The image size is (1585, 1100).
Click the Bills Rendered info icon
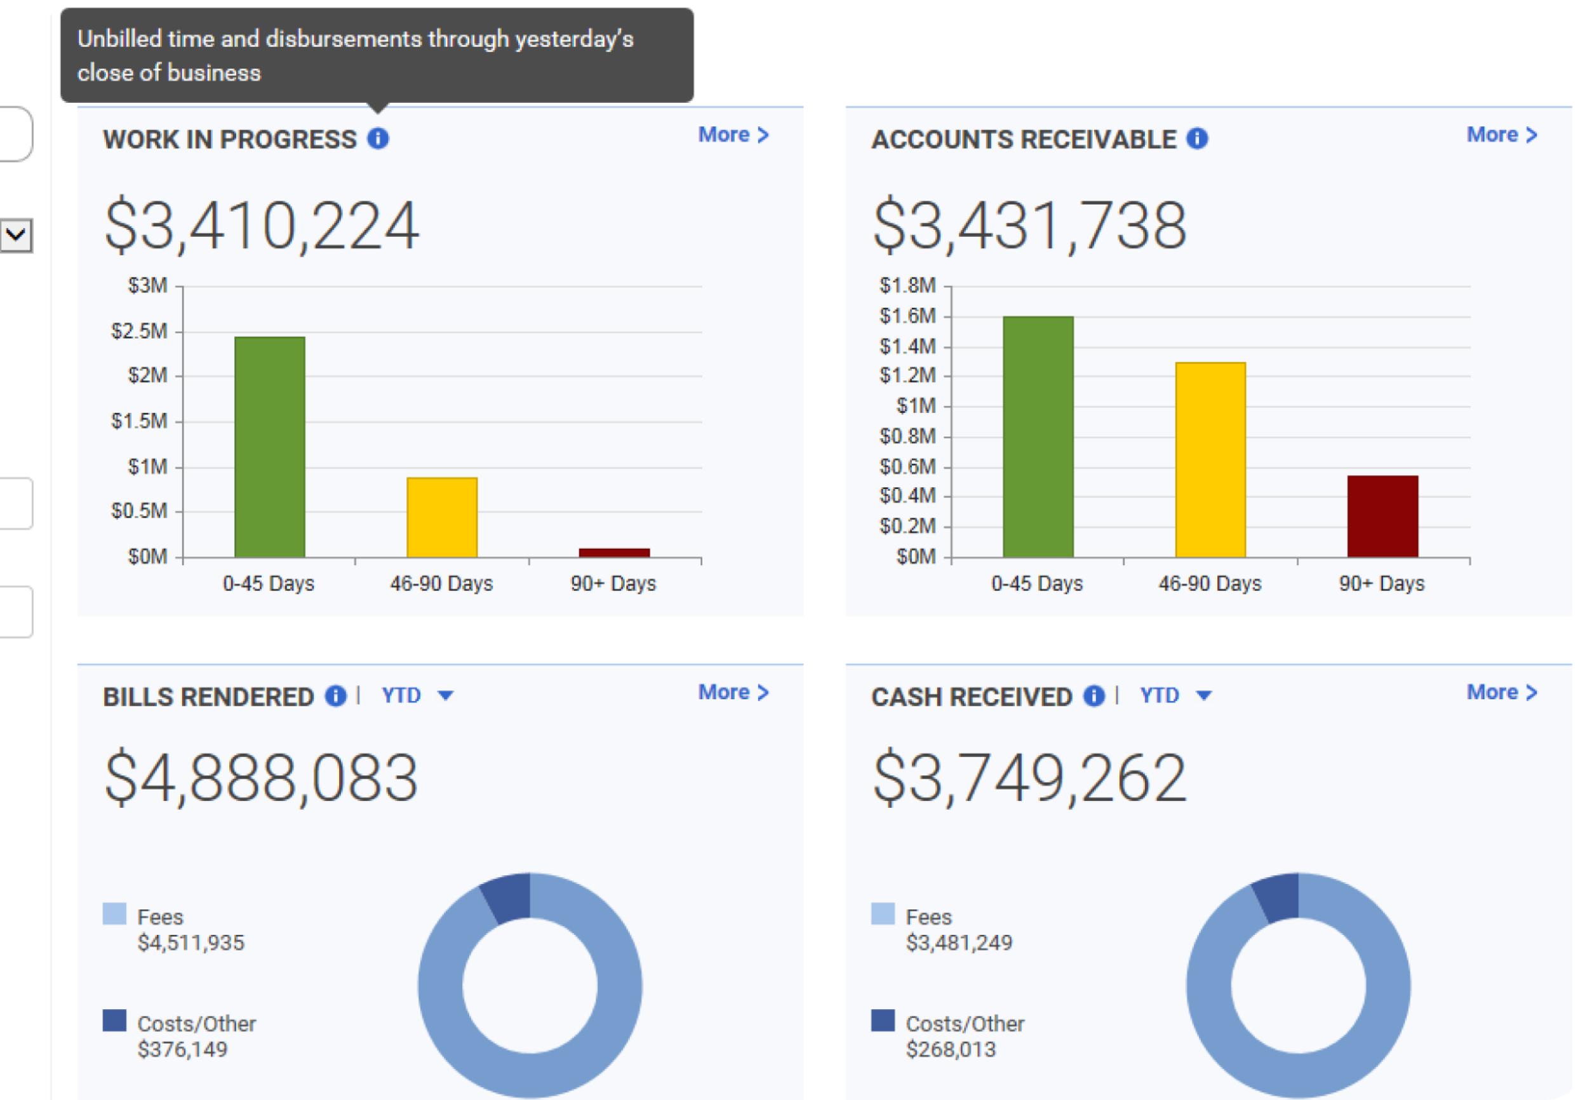click(336, 695)
